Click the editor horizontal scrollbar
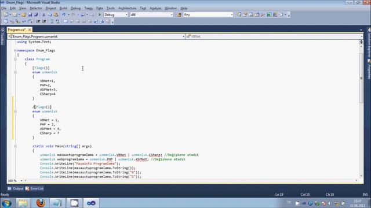Screen dimensions: 371x208 point(191,181)
